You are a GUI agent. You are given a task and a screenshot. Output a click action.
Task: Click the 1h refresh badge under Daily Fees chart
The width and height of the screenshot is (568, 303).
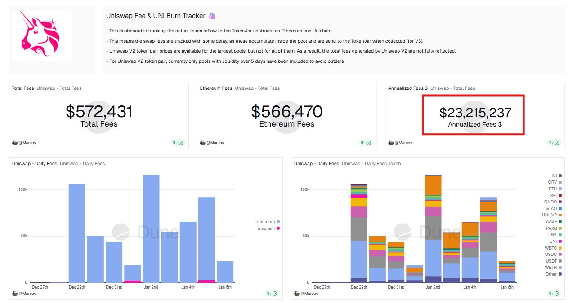(272, 294)
